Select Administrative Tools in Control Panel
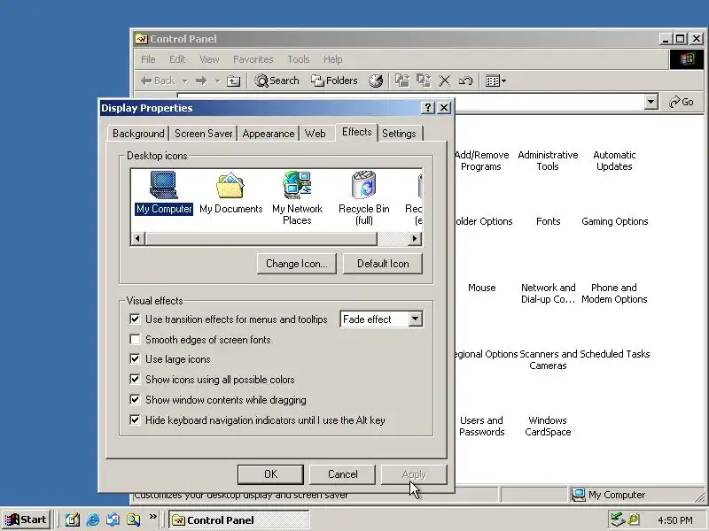The height and width of the screenshot is (531, 709). pyautogui.click(x=548, y=160)
